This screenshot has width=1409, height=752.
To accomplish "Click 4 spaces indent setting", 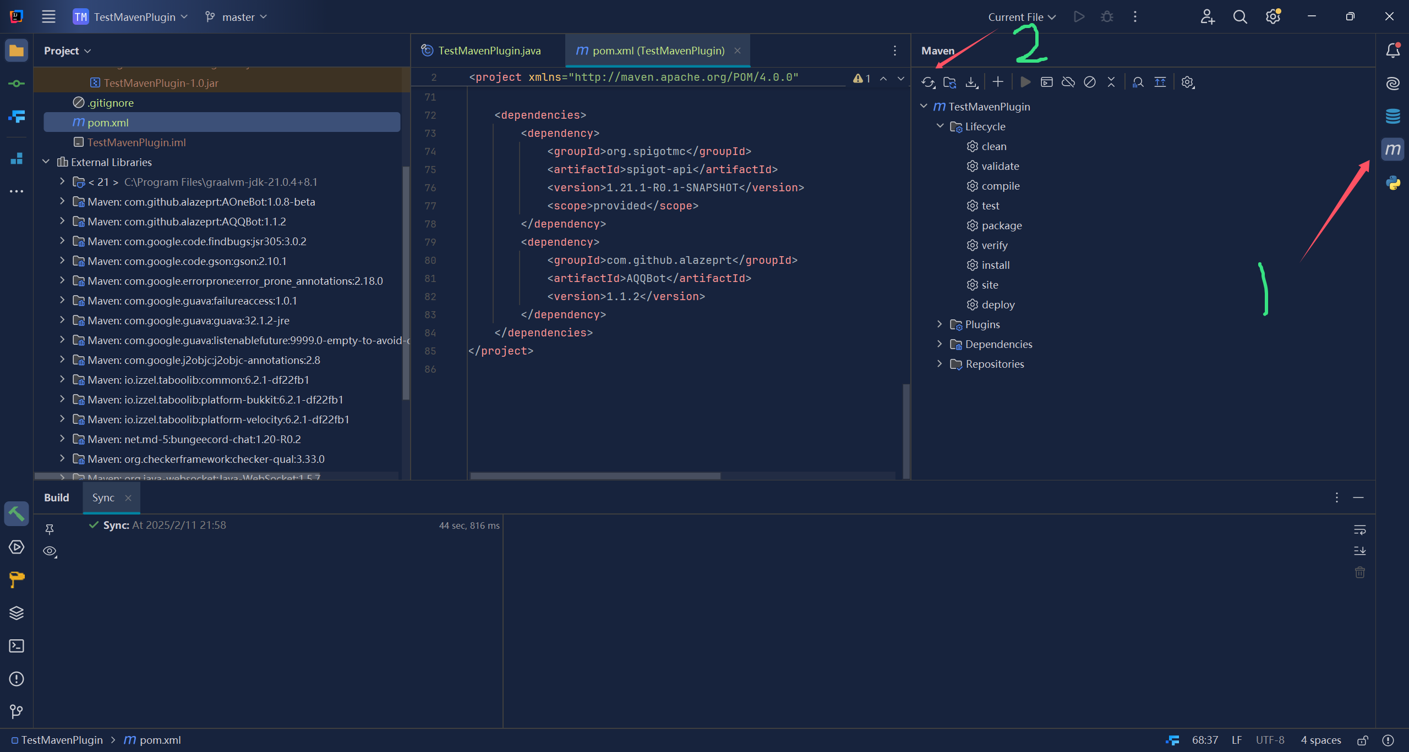I will 1321,740.
